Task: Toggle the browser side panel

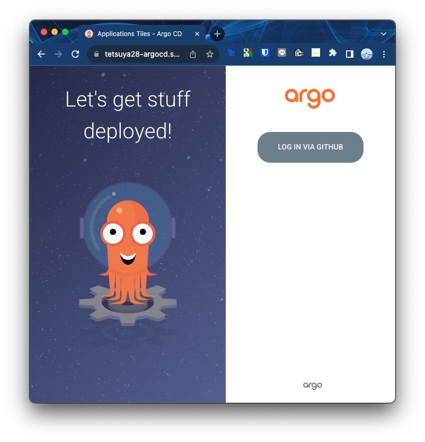Action: tap(349, 54)
